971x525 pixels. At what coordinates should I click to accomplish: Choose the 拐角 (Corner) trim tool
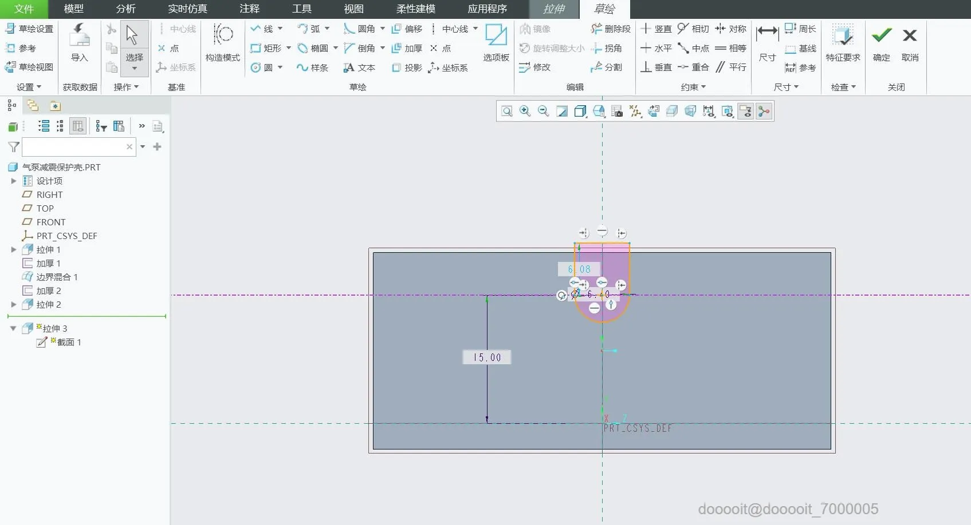point(607,48)
